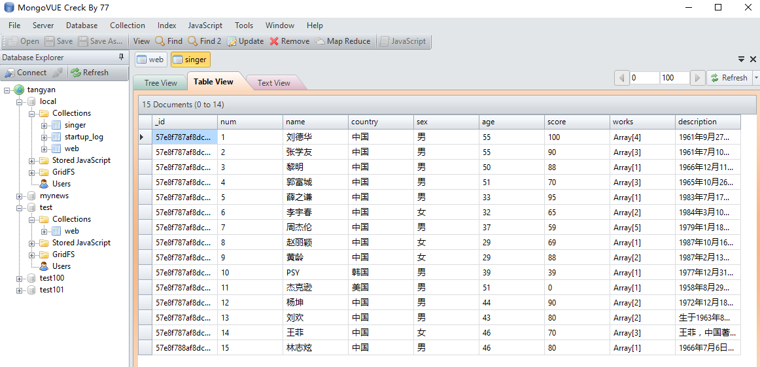Click the View toolbar button
The width and height of the screenshot is (760, 367).
click(x=141, y=41)
